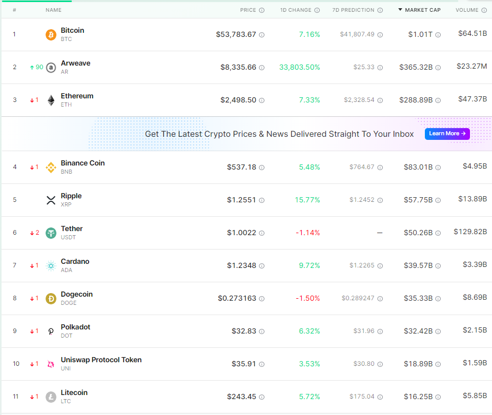The image size is (492, 415).
Task: Sort table by 1D Change column
Action: pyautogui.click(x=296, y=10)
